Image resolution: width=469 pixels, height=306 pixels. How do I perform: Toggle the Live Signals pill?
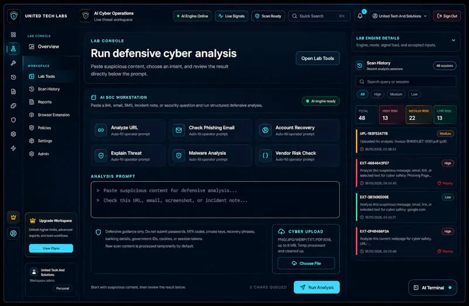232,16
